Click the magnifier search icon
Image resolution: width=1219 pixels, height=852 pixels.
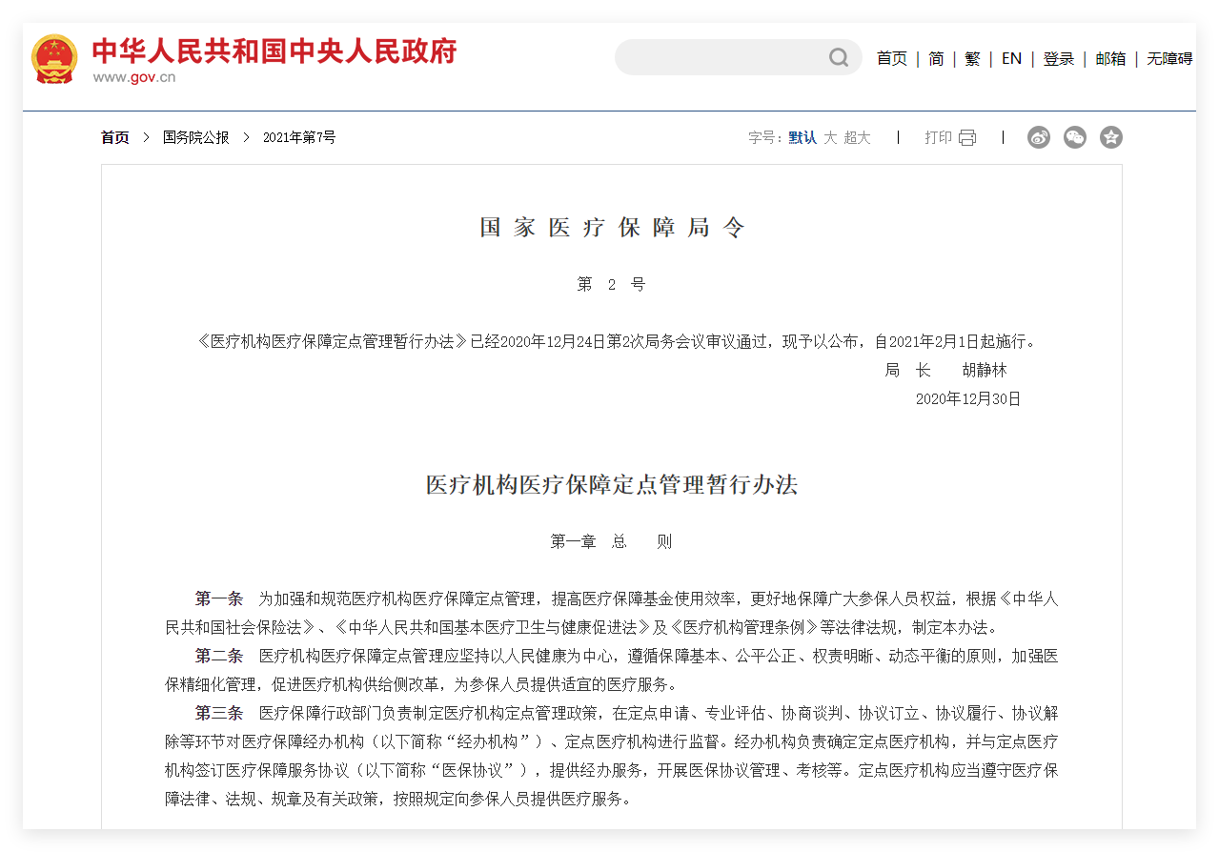pyautogui.click(x=838, y=58)
